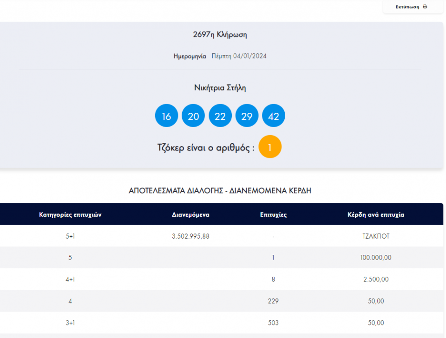Click the Διανεμόμενα column header
The height and width of the screenshot is (338, 446).
(190, 214)
